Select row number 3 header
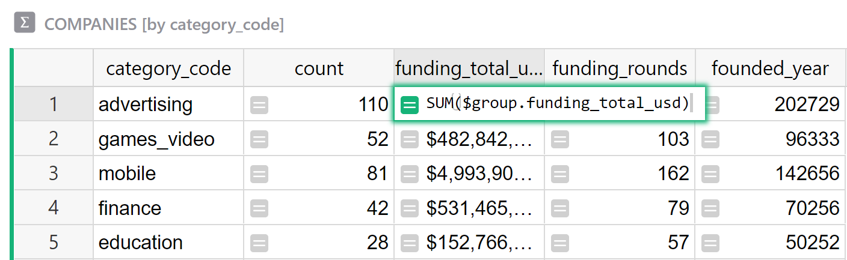 pyautogui.click(x=54, y=174)
